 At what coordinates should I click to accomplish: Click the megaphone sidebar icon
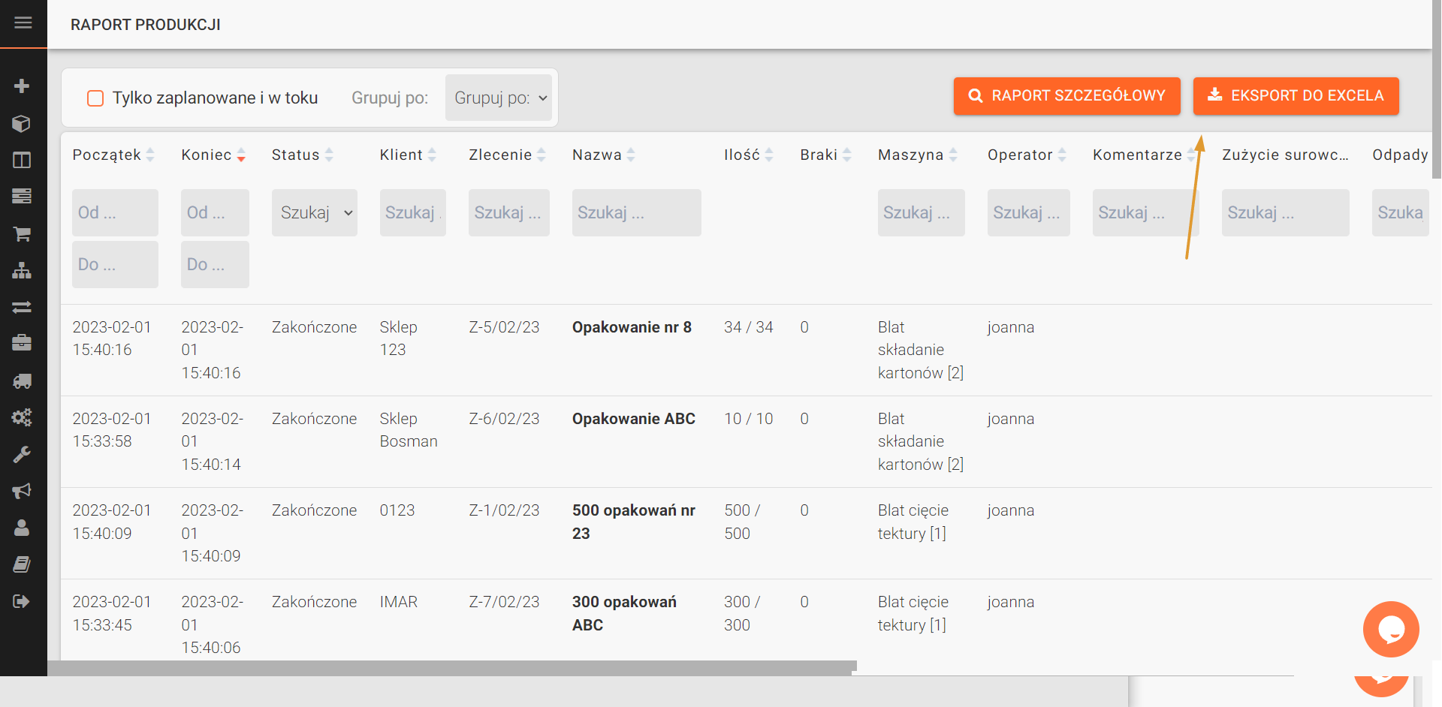click(22, 491)
